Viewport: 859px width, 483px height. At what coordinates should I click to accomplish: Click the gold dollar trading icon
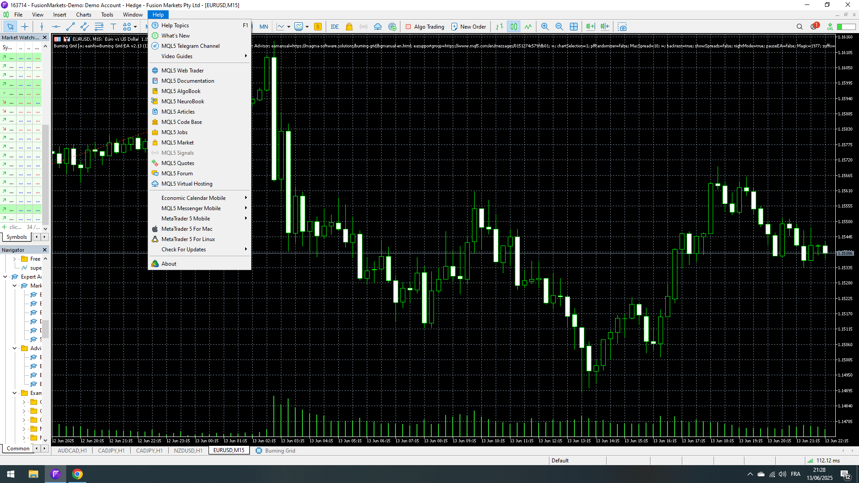[x=318, y=27]
